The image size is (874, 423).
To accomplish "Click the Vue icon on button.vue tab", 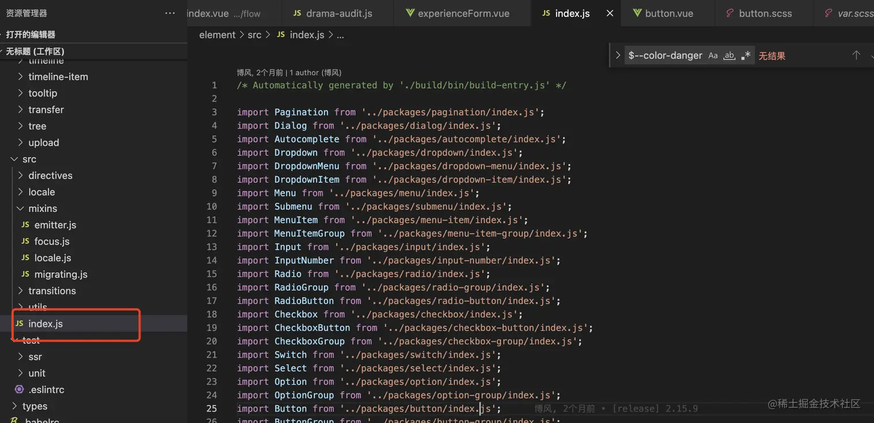I will coord(637,13).
